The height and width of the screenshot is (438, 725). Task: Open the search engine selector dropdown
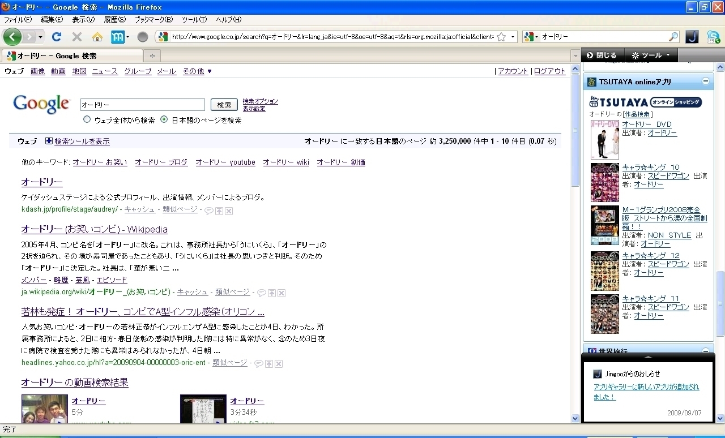(x=531, y=37)
